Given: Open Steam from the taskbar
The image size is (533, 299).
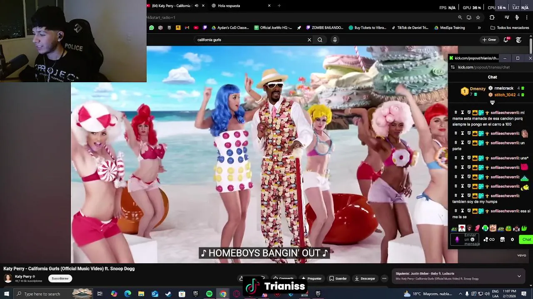Looking at the screenshot, I should point(168,294).
